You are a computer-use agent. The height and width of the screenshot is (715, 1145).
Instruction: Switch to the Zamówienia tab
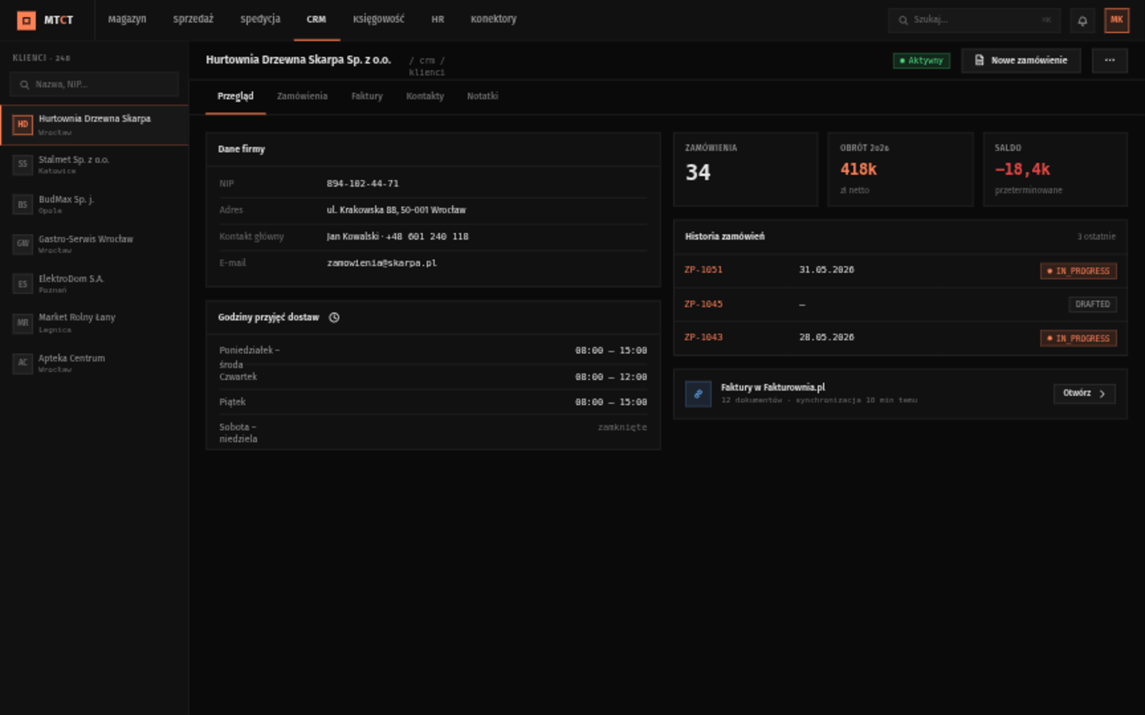(x=302, y=96)
